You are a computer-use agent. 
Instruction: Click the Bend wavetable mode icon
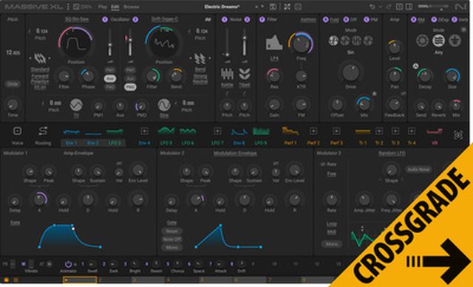(x=200, y=59)
